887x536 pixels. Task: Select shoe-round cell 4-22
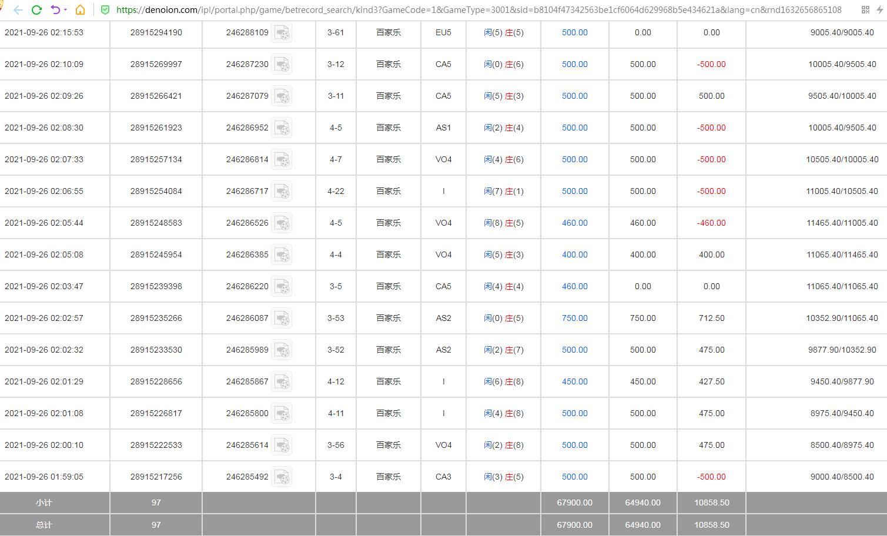pos(336,192)
